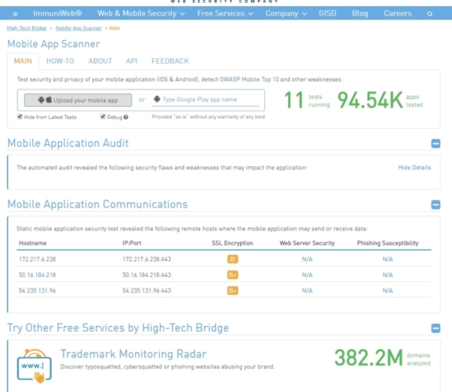
Task: Go to the home icon in navbar
Action: click(x=15, y=13)
